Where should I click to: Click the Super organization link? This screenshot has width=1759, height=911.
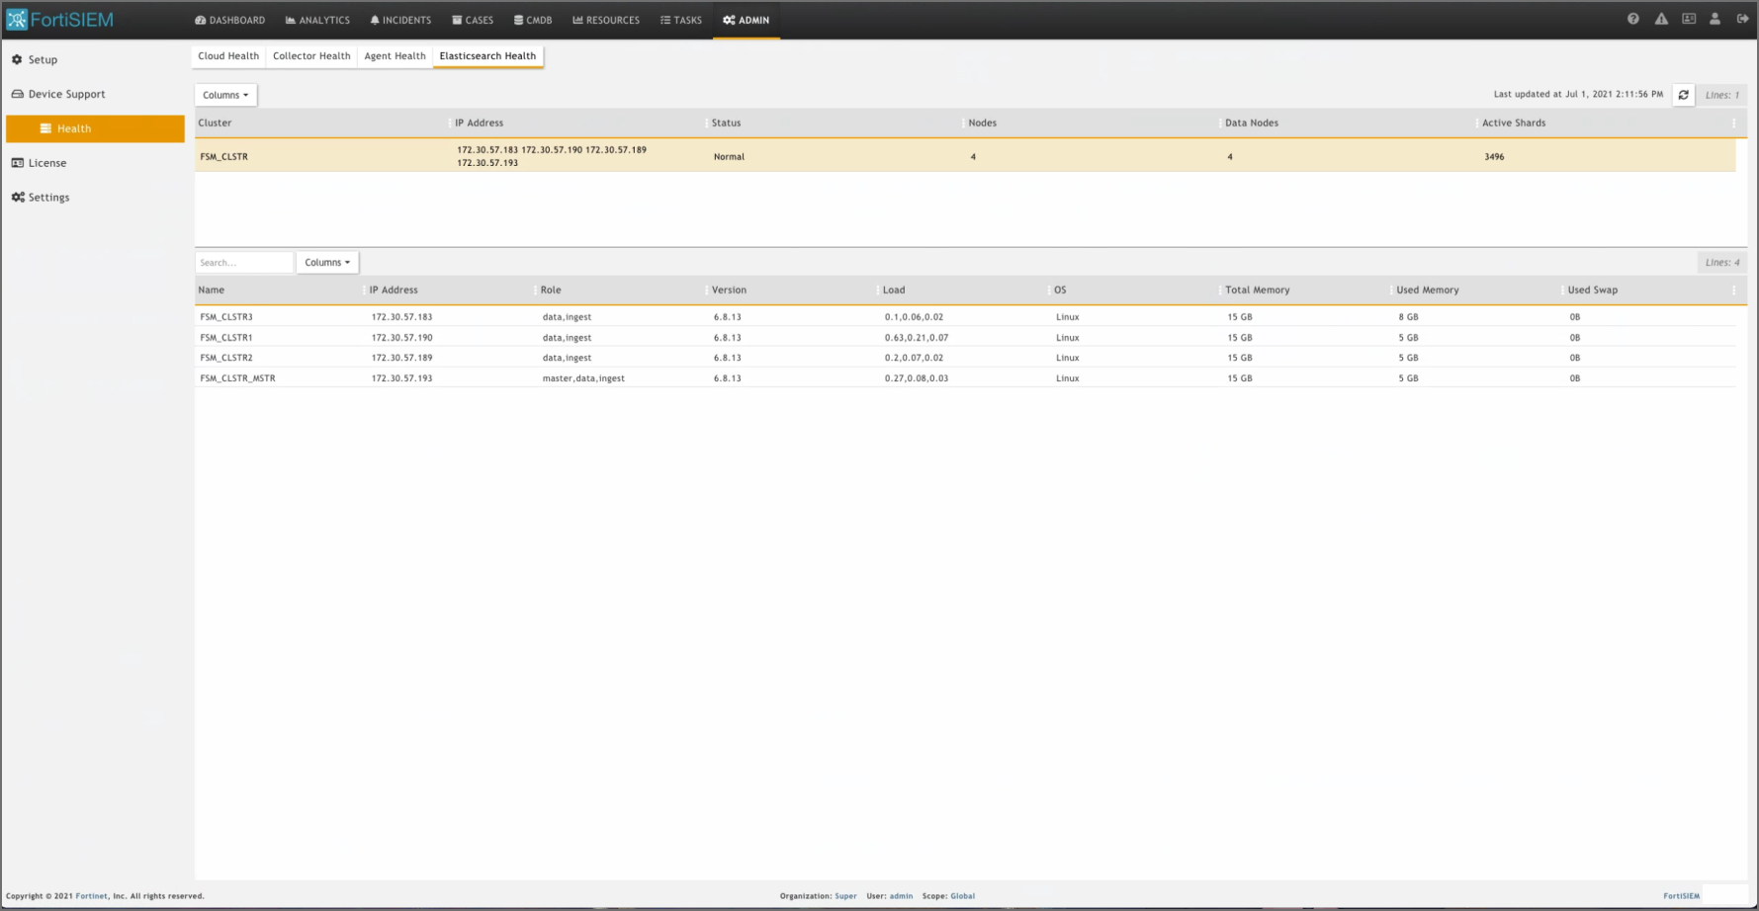[x=845, y=896]
